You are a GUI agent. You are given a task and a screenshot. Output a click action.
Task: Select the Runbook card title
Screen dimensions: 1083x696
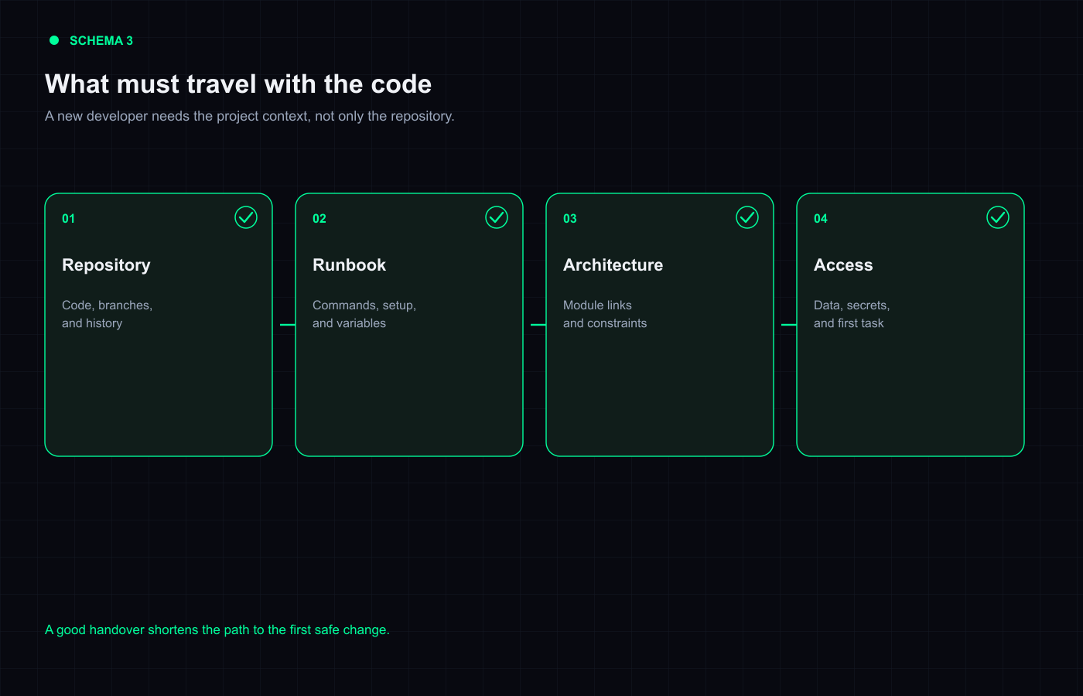point(349,265)
